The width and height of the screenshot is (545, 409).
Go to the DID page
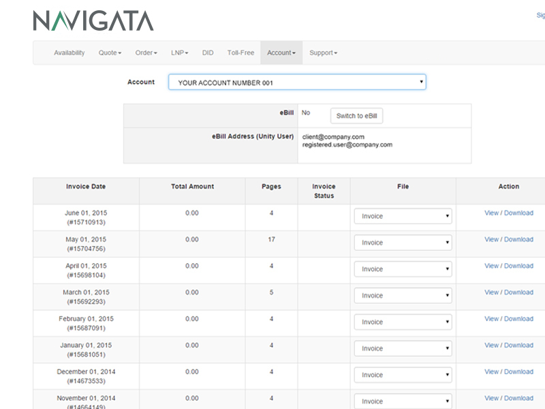[x=208, y=53]
